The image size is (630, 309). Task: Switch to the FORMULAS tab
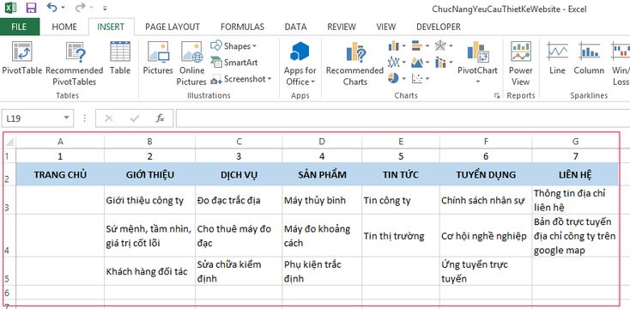[x=242, y=27]
